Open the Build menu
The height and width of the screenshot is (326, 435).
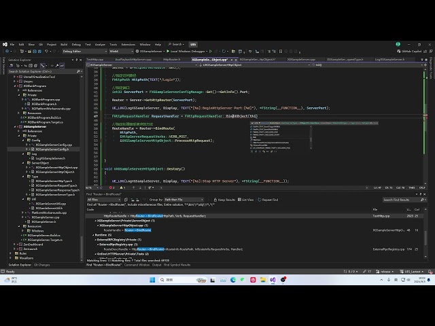coord(64,44)
